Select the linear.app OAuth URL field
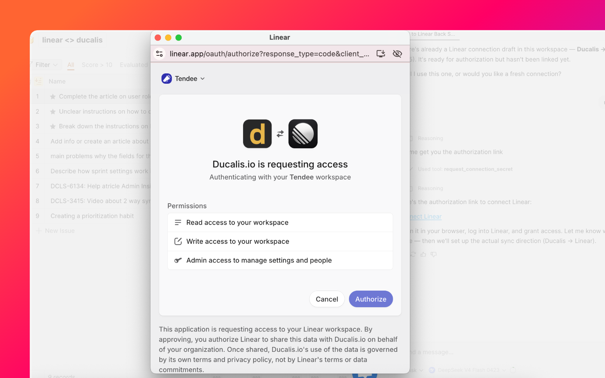 pyautogui.click(x=269, y=54)
